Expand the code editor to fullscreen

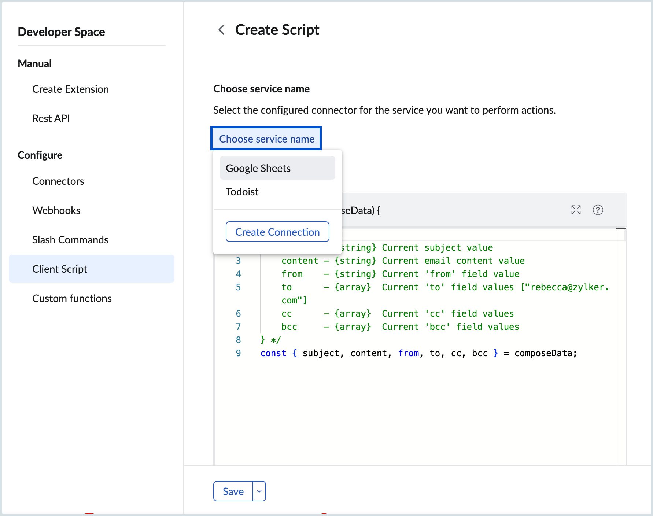pos(576,210)
